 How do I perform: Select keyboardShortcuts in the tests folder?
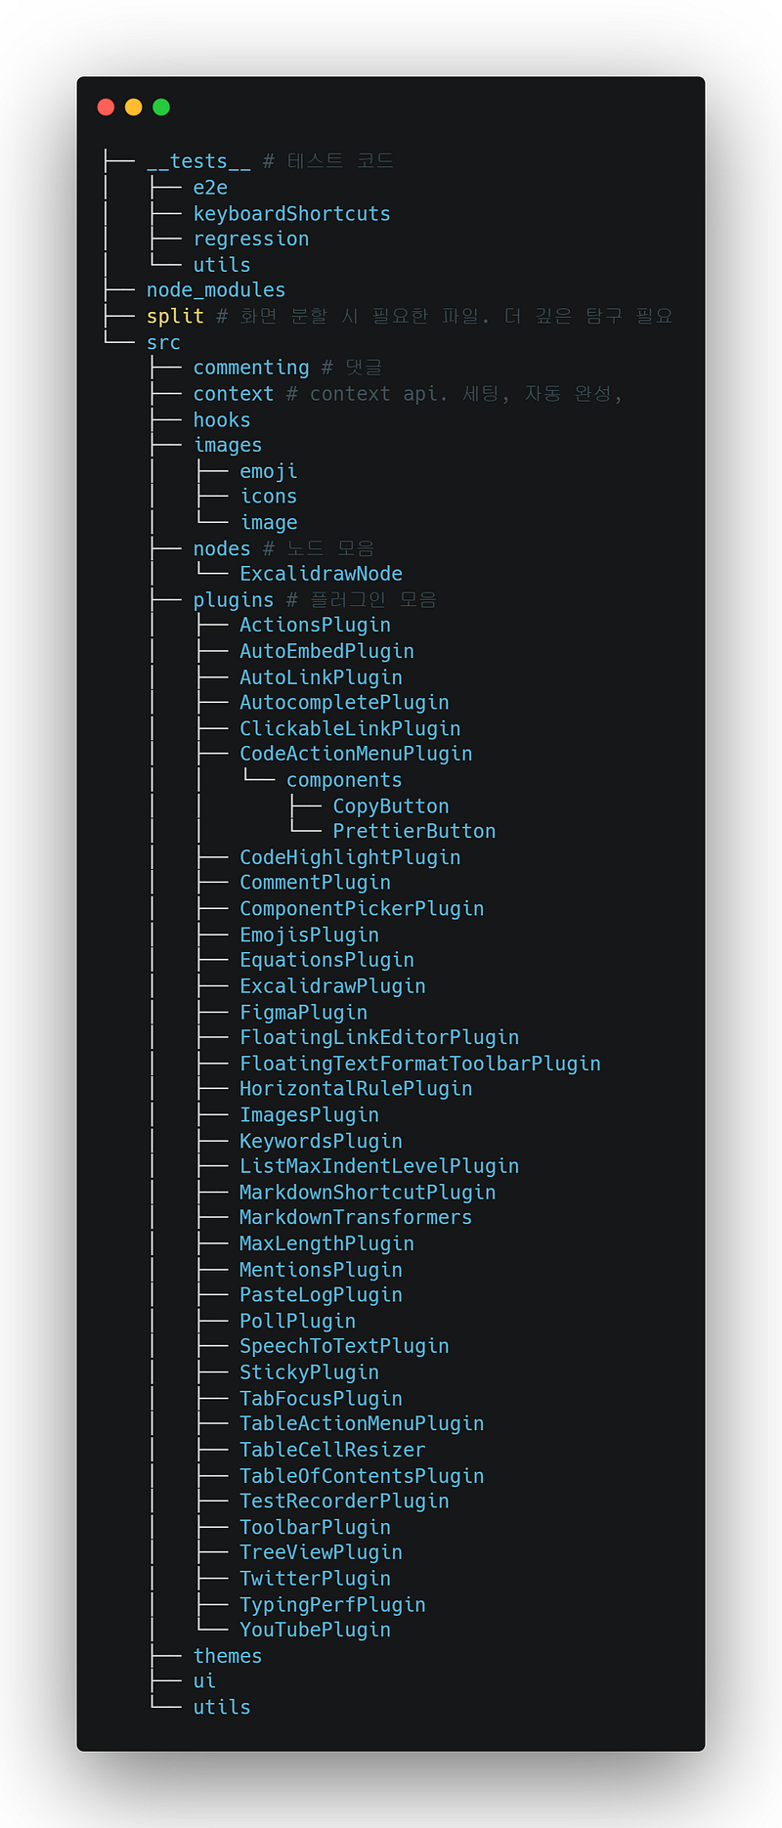[291, 213]
